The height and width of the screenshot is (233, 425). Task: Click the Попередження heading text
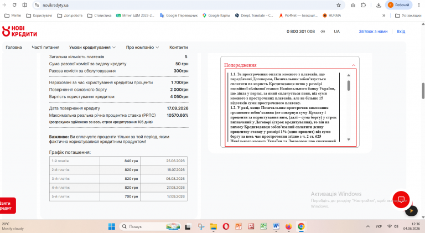pyautogui.click(x=240, y=65)
